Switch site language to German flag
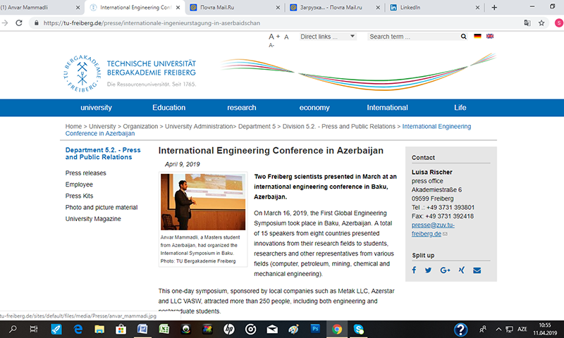The height and width of the screenshot is (338, 564). pyautogui.click(x=477, y=36)
